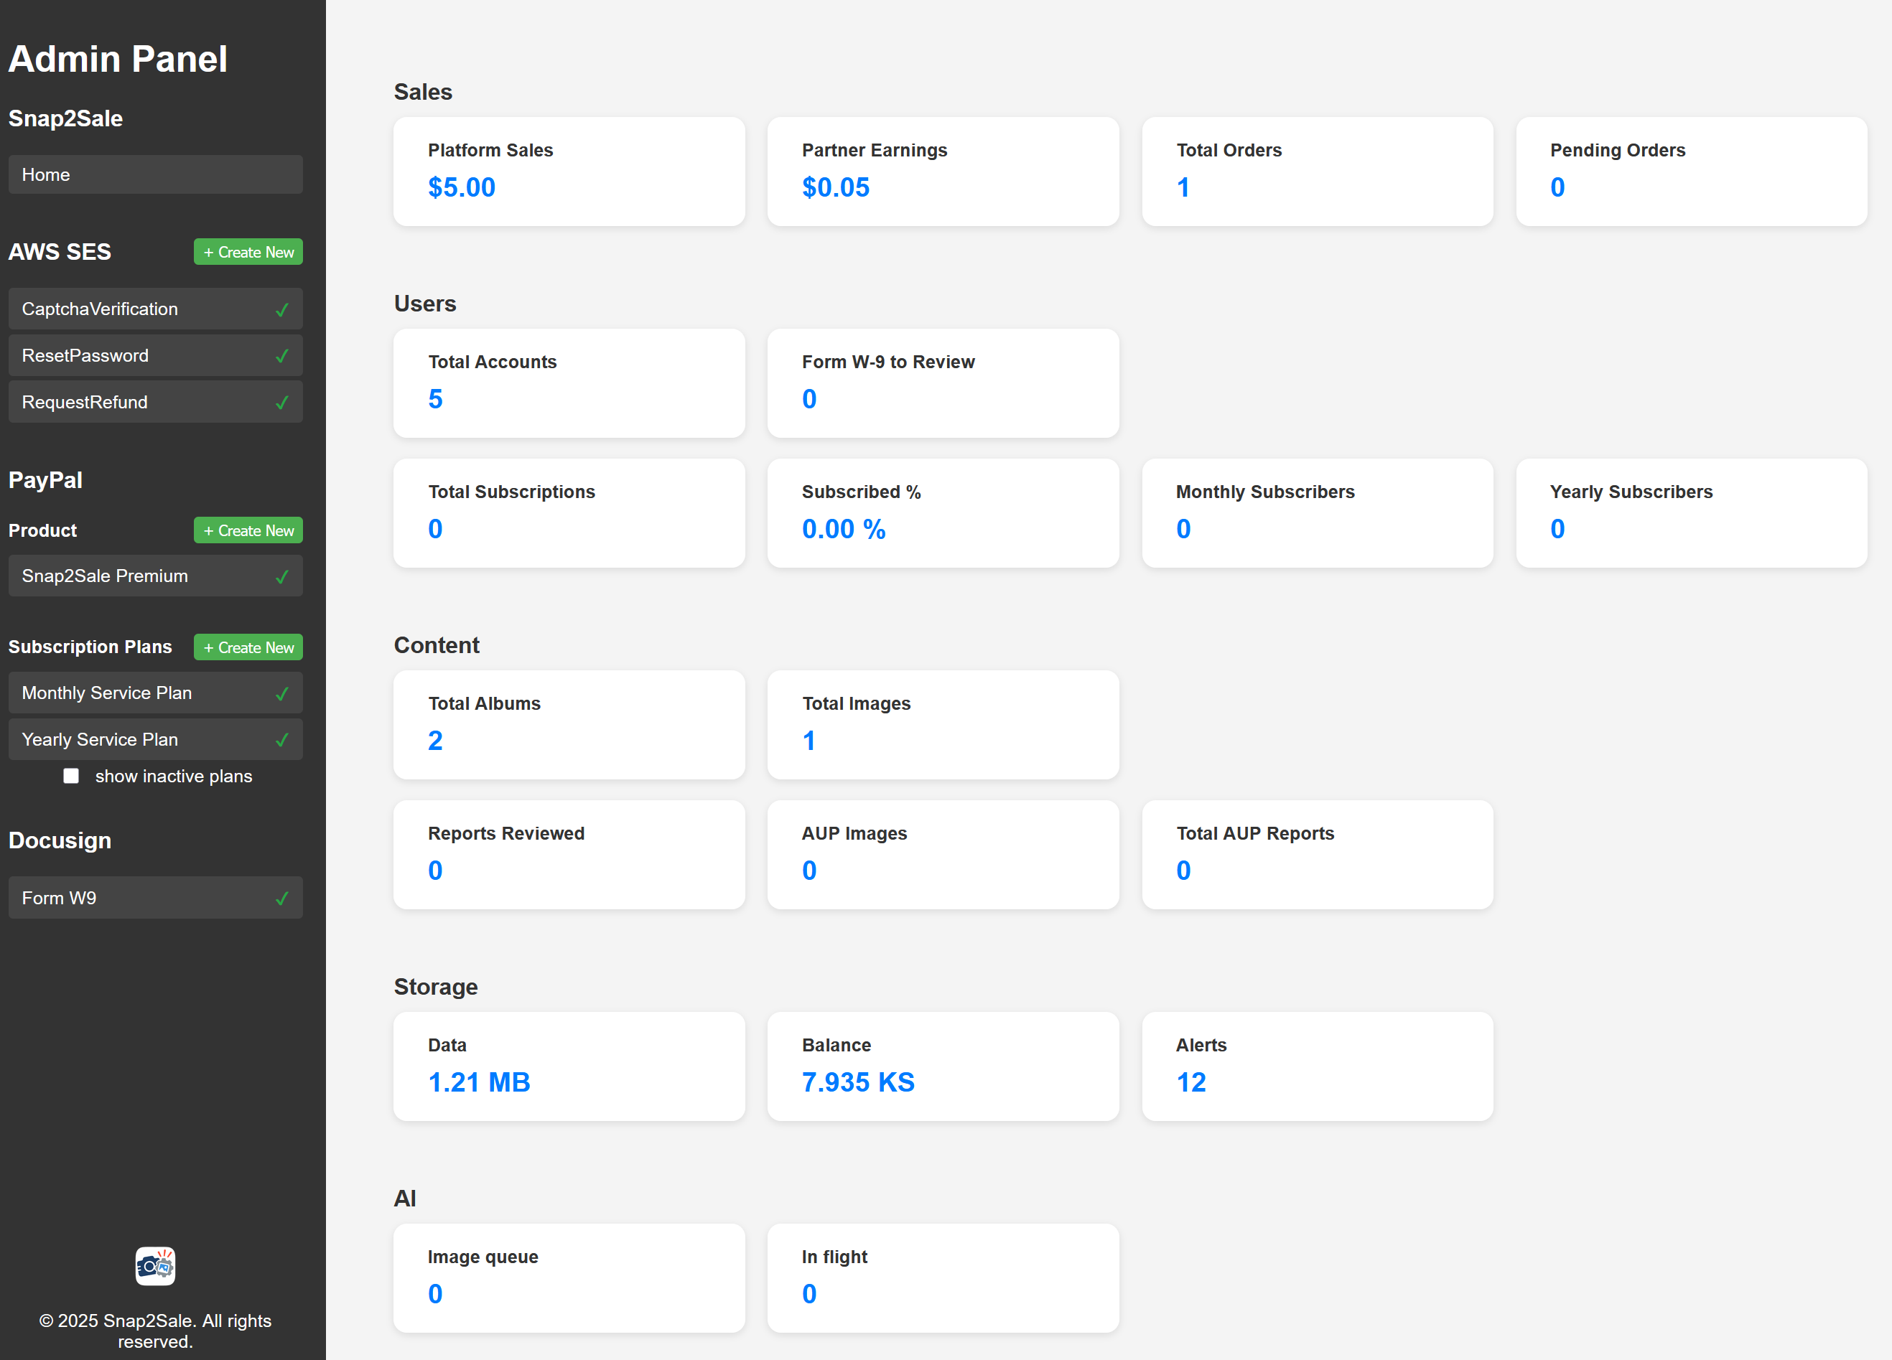The image size is (1892, 1360).
Task: Click the Yearly Subscribers card
Action: click(x=1691, y=513)
